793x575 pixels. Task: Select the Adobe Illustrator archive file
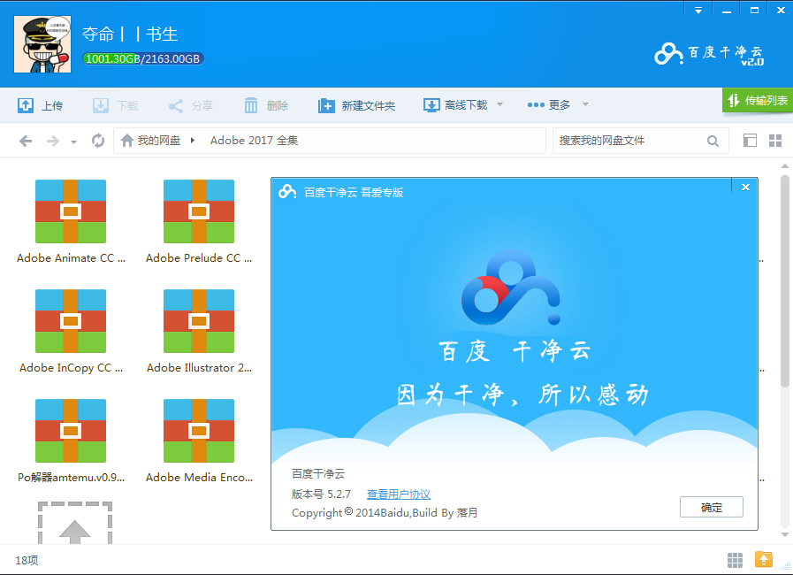[x=199, y=321]
